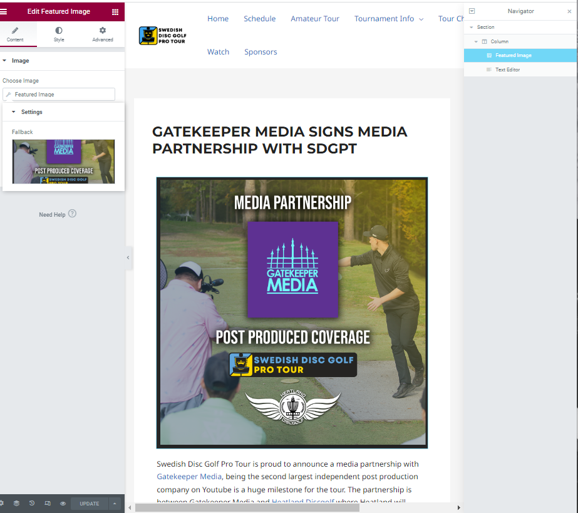Select Text Editor item in Navigator
Screen dimensions: 578x513
(520, 70)
